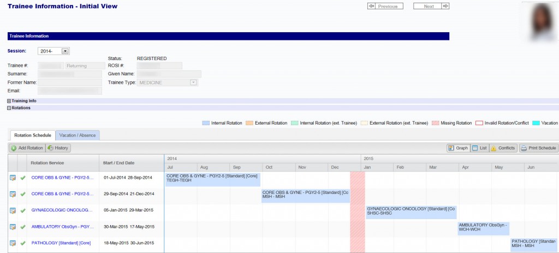The image size is (559, 253).
Task: Open details icon for GYNAECOLOGIC ONCOLOGY rotation row
Action: pyautogui.click(x=13, y=210)
